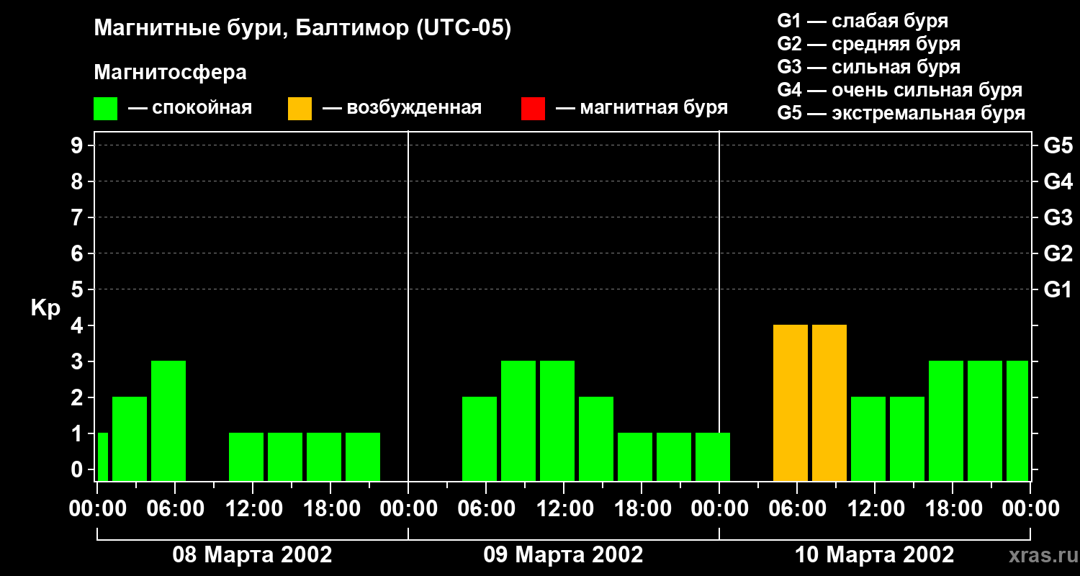Click the Kp 2 bar covering 04:00–07:00 on 09 Марта

480,438
